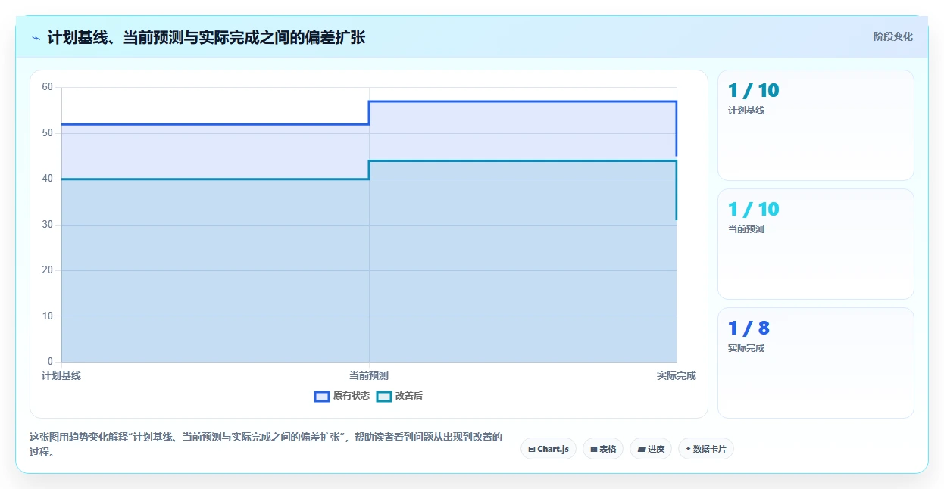Click the 实际完成 x-axis label
The width and height of the screenshot is (944, 489).
(677, 375)
